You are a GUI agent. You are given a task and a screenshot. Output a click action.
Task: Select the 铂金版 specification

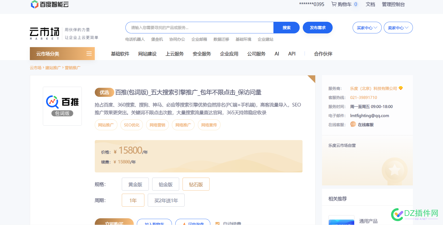(x=166, y=184)
